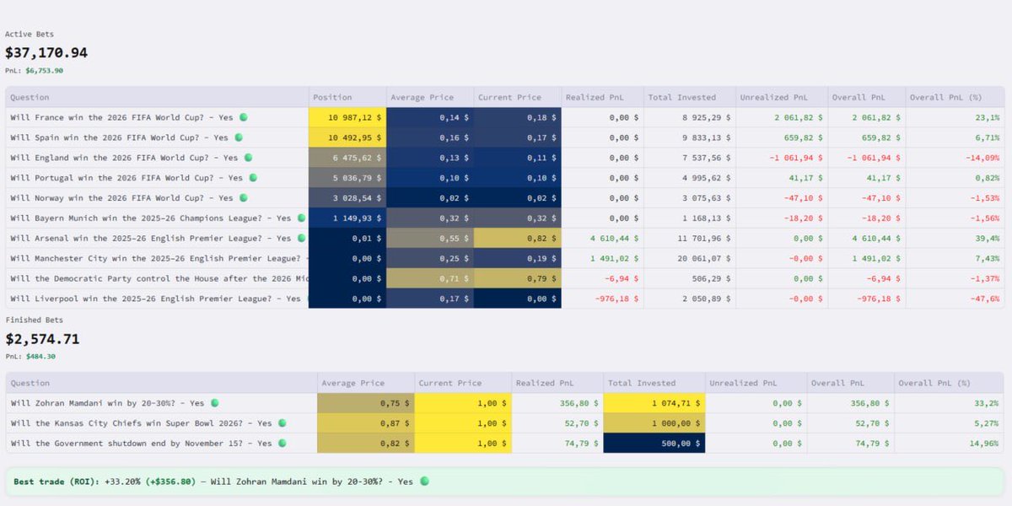Click England position cell 6 475,62 $

point(347,158)
